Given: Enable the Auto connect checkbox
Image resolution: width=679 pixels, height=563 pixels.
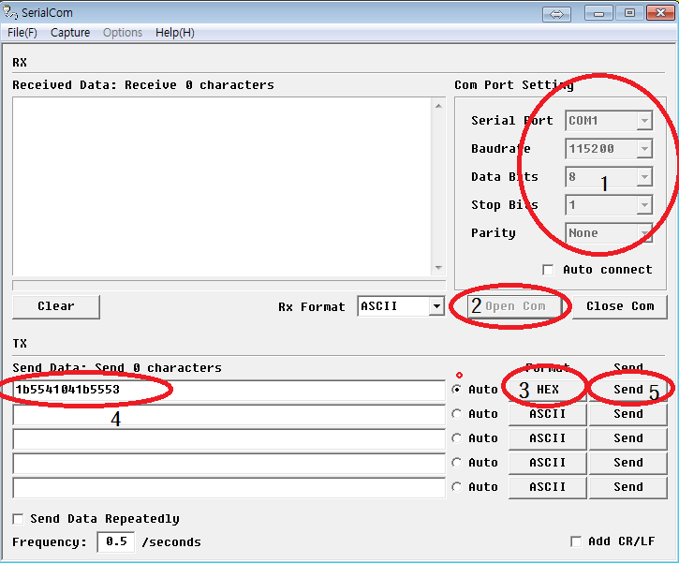Looking at the screenshot, I should [x=549, y=270].
